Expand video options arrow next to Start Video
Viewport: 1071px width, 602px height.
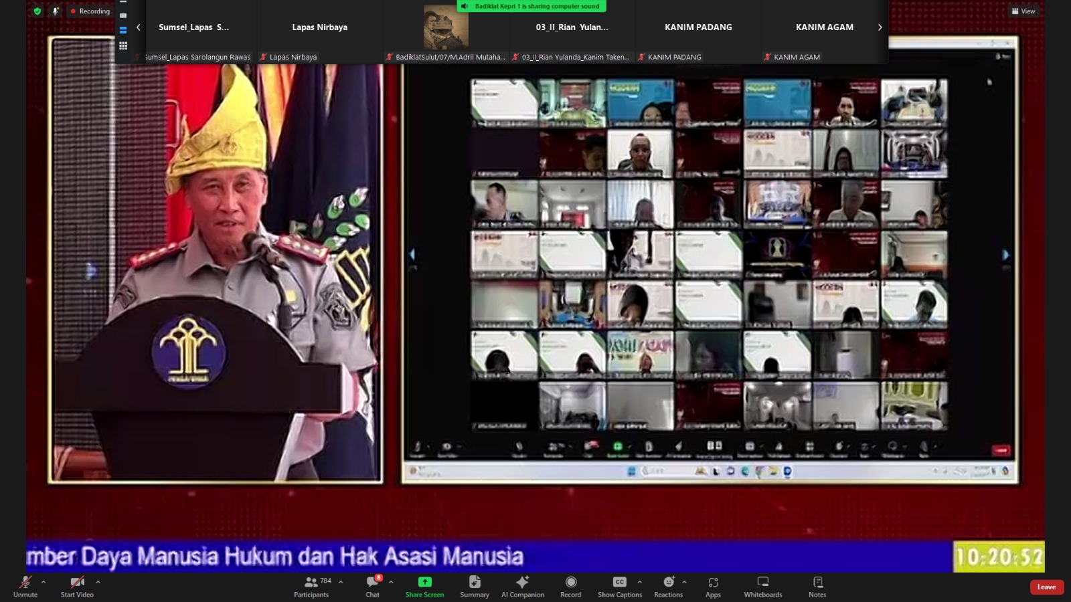pyautogui.click(x=98, y=582)
